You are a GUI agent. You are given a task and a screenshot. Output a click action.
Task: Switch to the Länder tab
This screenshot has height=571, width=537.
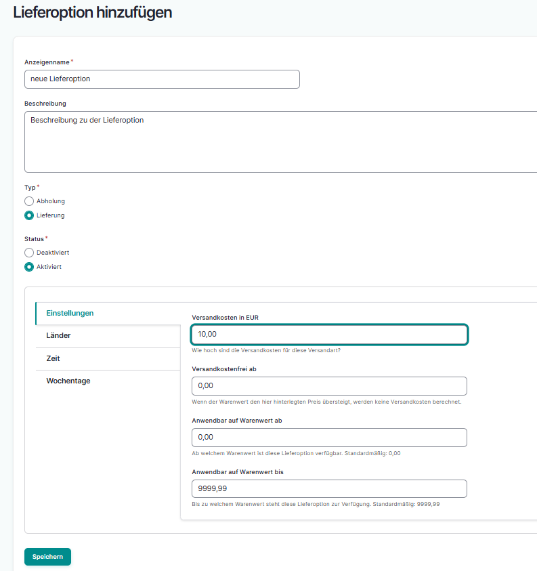[x=58, y=335]
